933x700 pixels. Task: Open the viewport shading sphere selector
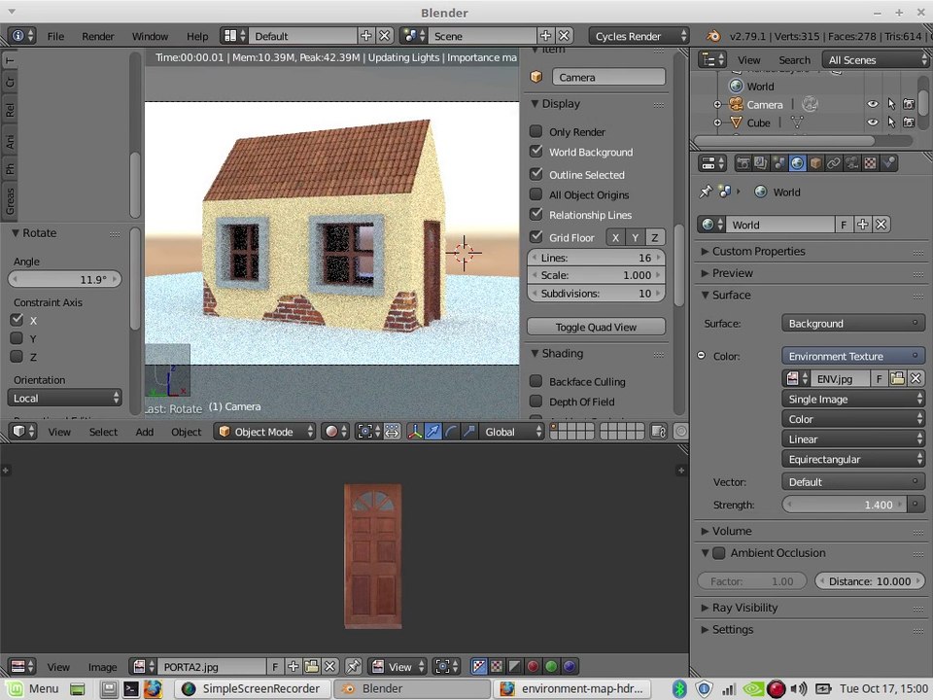click(335, 432)
